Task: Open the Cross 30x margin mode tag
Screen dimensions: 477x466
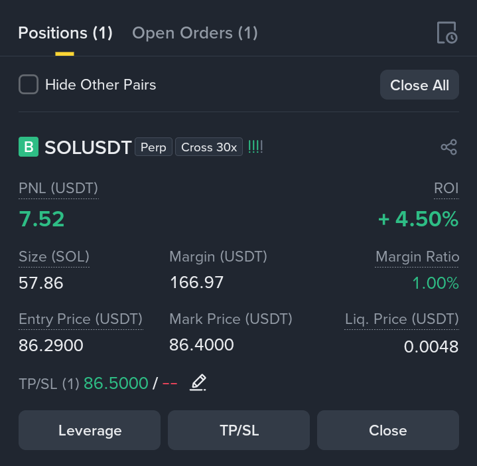Action: click(209, 147)
